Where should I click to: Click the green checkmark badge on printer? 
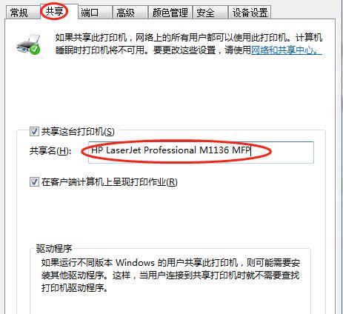coord(35,50)
